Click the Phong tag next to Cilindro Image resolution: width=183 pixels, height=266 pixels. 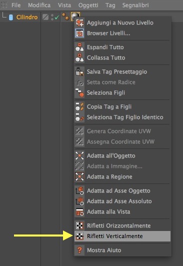(x=65, y=16)
